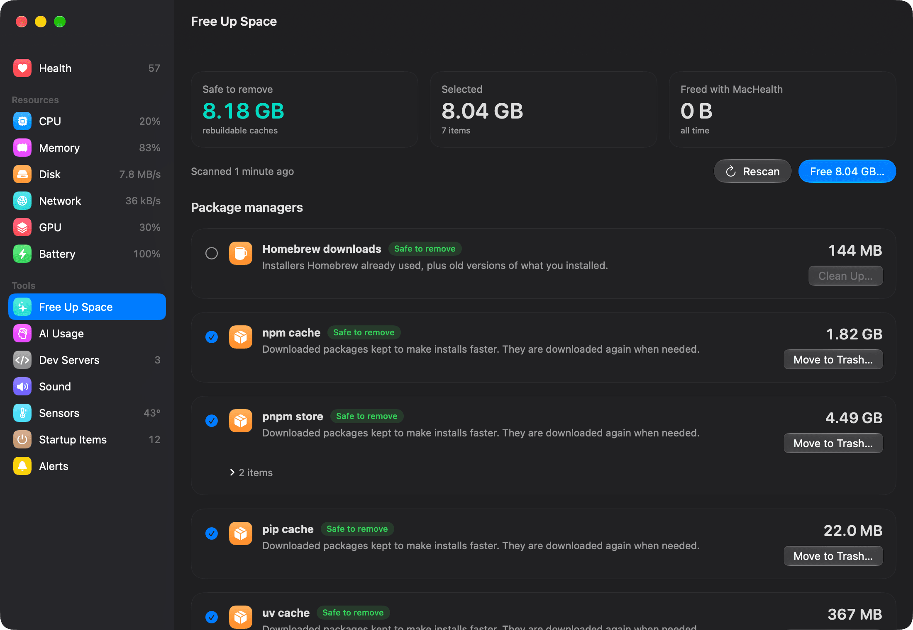Open the Health heart icon

[22, 68]
